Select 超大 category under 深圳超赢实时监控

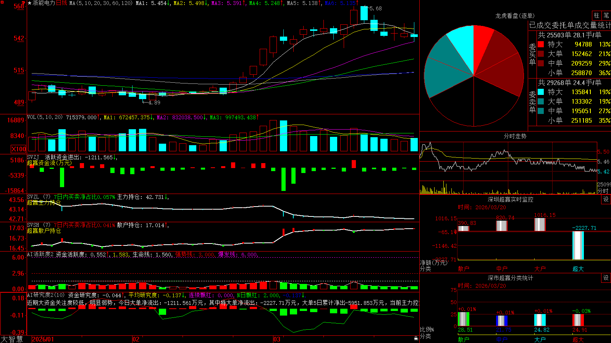coord(578,269)
